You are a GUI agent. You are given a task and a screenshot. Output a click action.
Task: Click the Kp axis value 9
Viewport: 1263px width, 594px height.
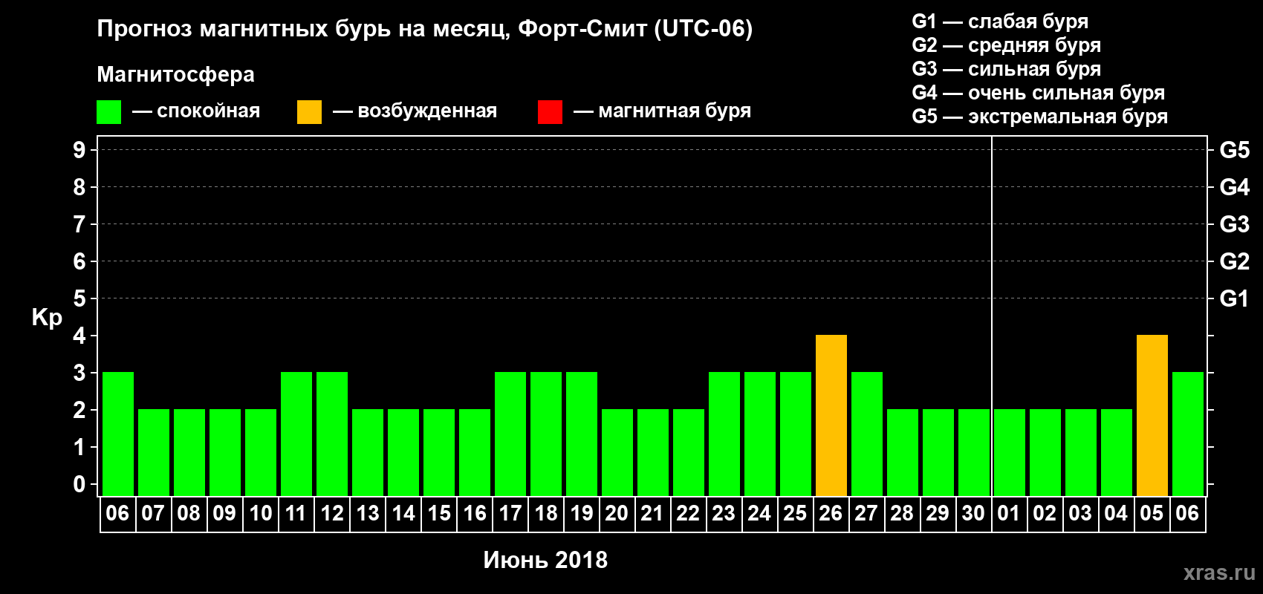(79, 150)
